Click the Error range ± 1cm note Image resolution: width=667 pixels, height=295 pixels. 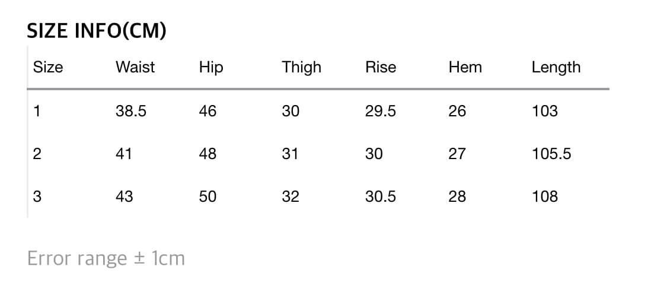click(106, 259)
